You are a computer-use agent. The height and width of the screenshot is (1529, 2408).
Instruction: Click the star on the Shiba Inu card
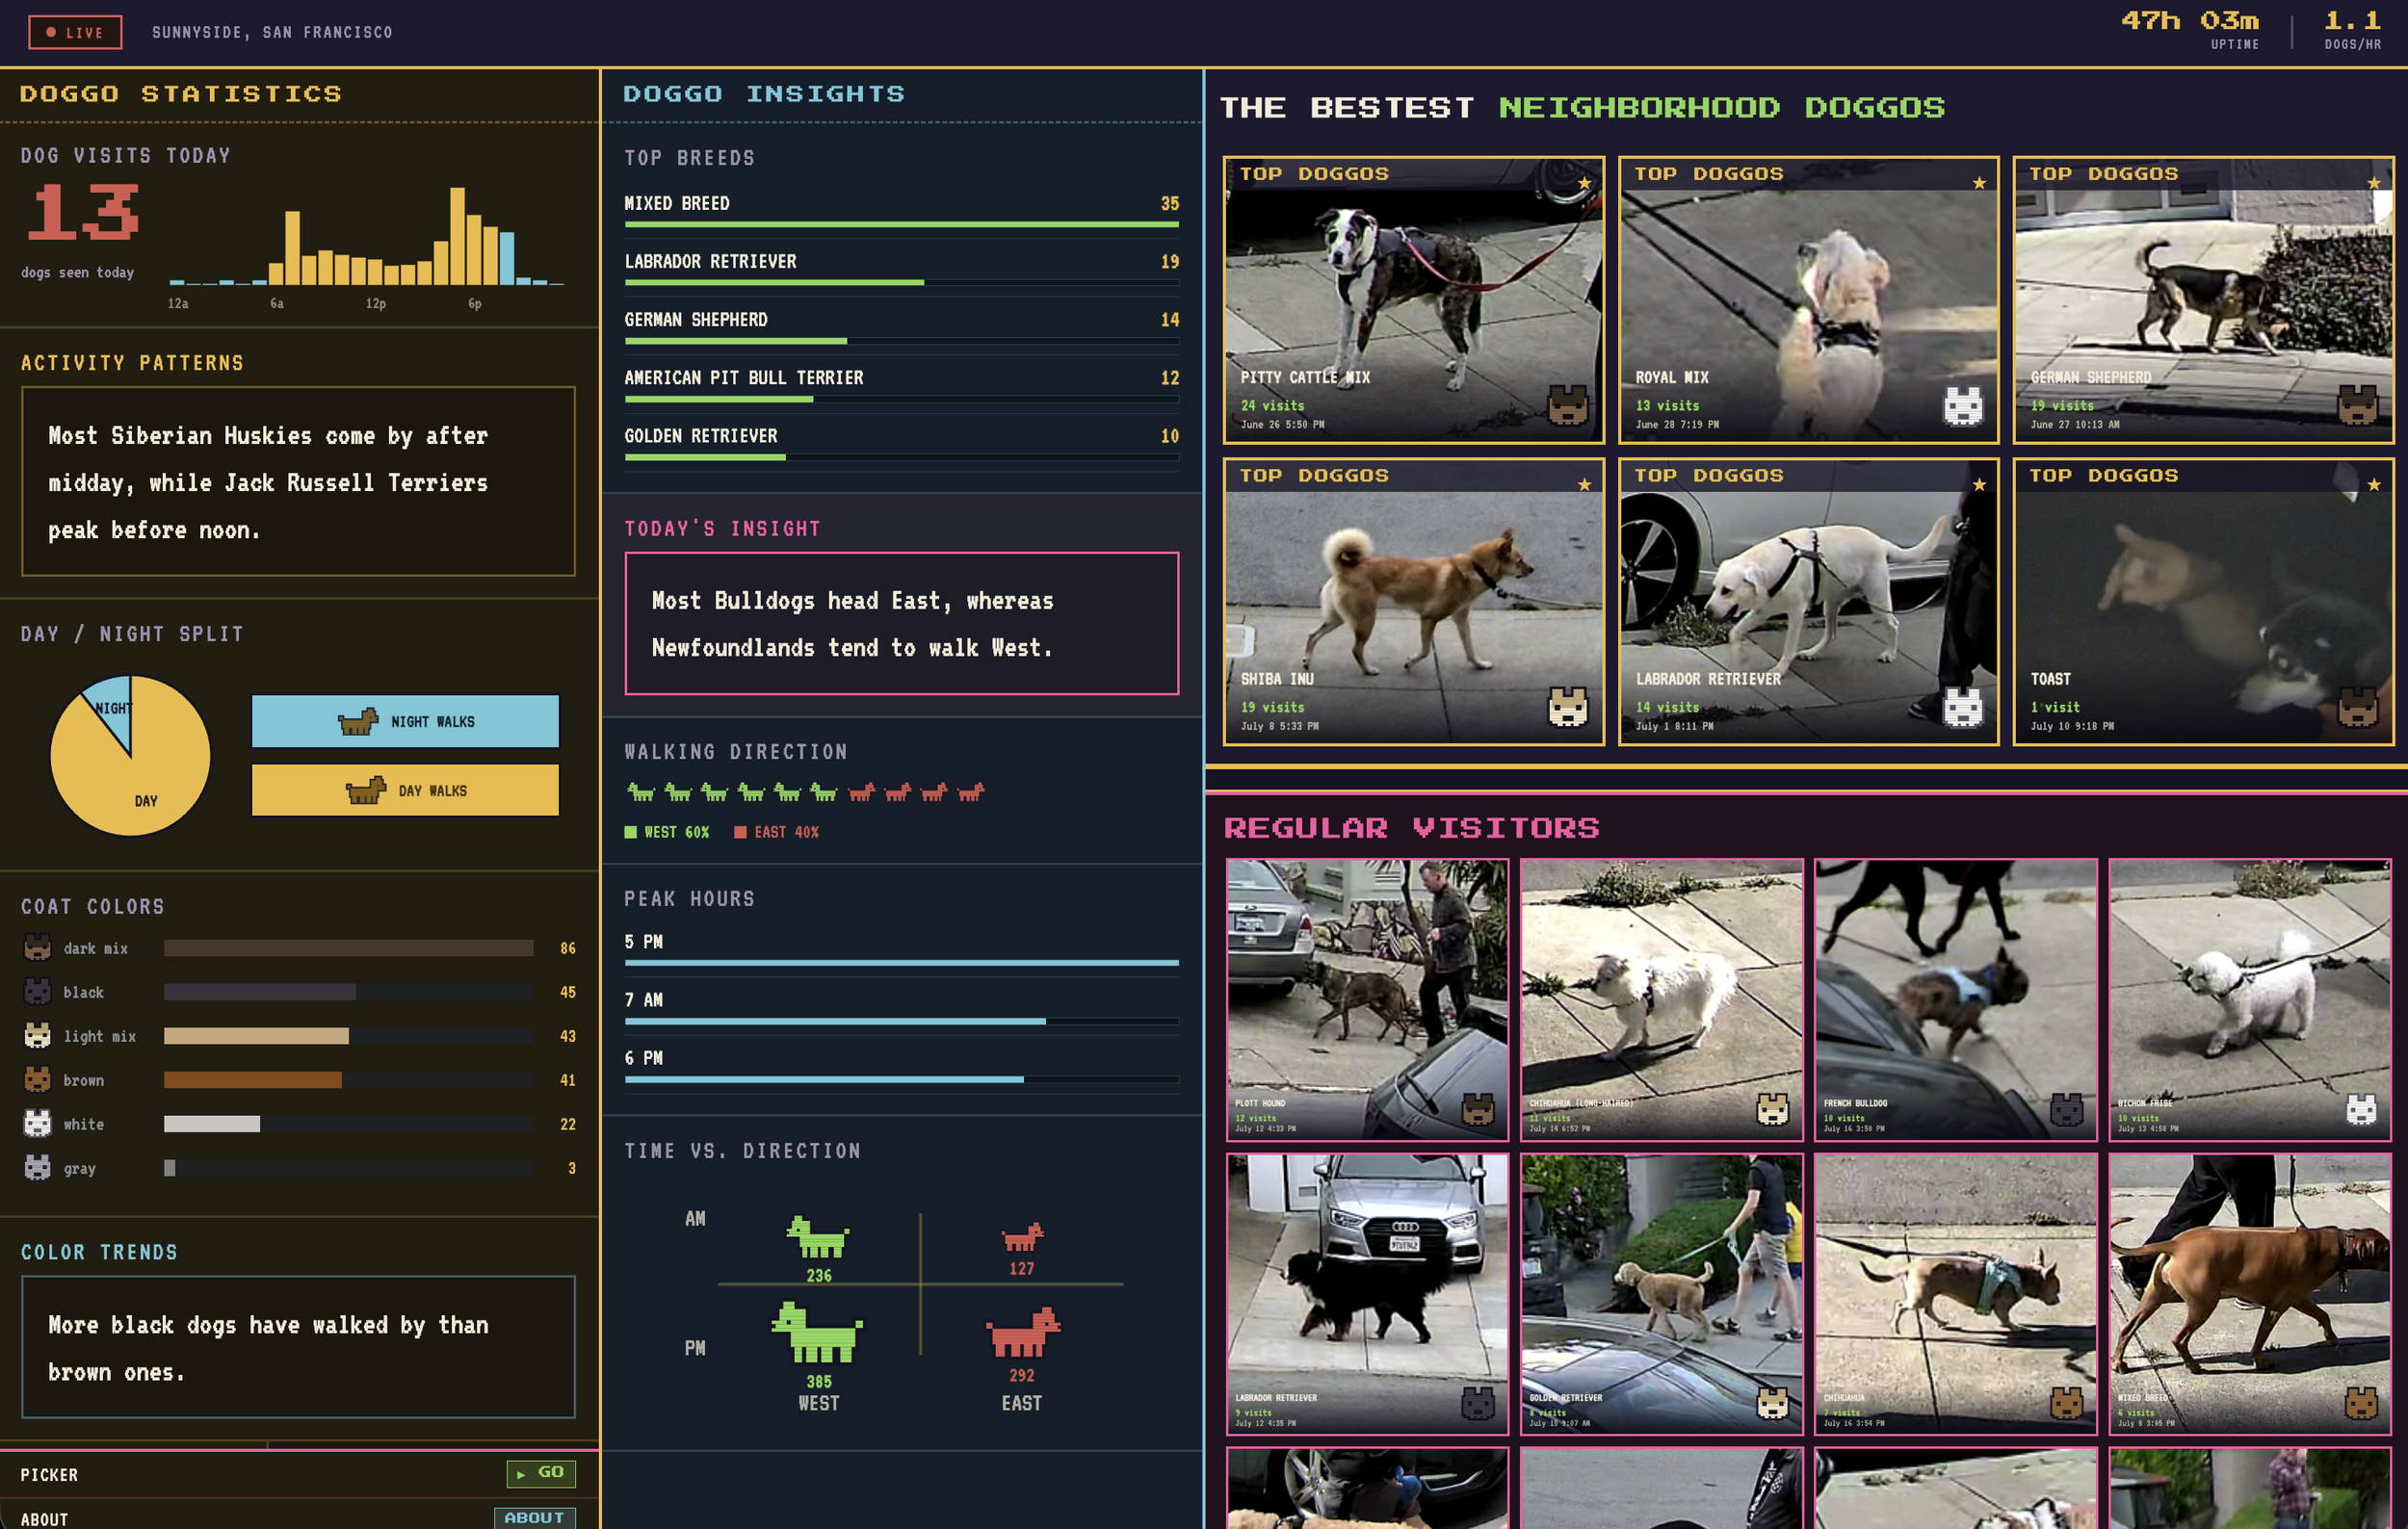[1584, 484]
